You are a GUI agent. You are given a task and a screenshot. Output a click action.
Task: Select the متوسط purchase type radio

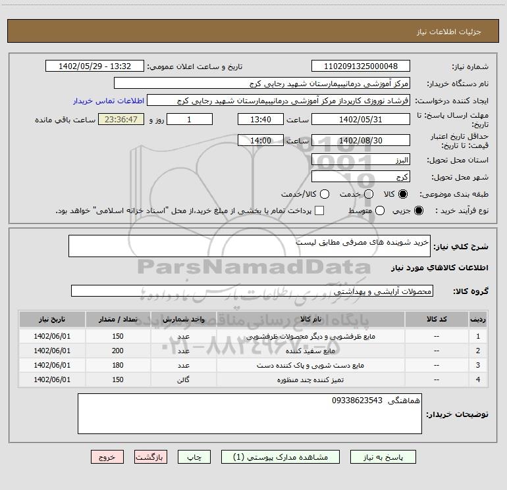click(x=380, y=210)
